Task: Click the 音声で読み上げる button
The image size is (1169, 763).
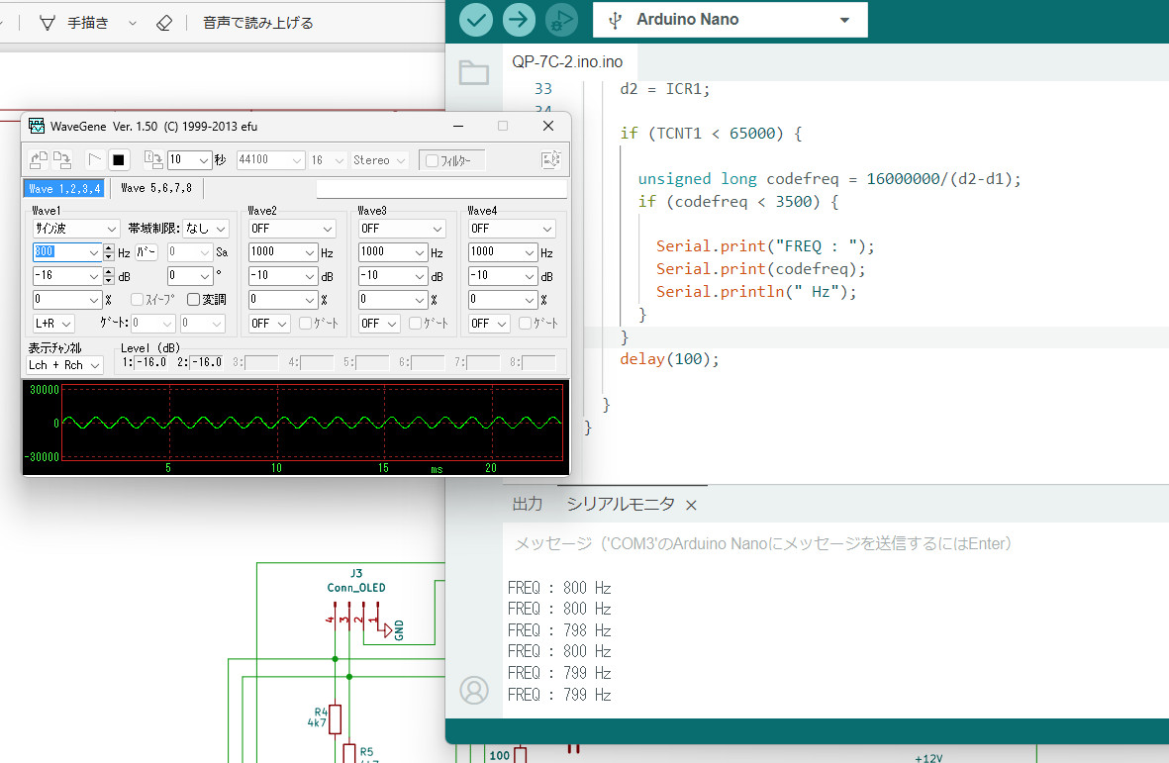Action: (x=257, y=23)
